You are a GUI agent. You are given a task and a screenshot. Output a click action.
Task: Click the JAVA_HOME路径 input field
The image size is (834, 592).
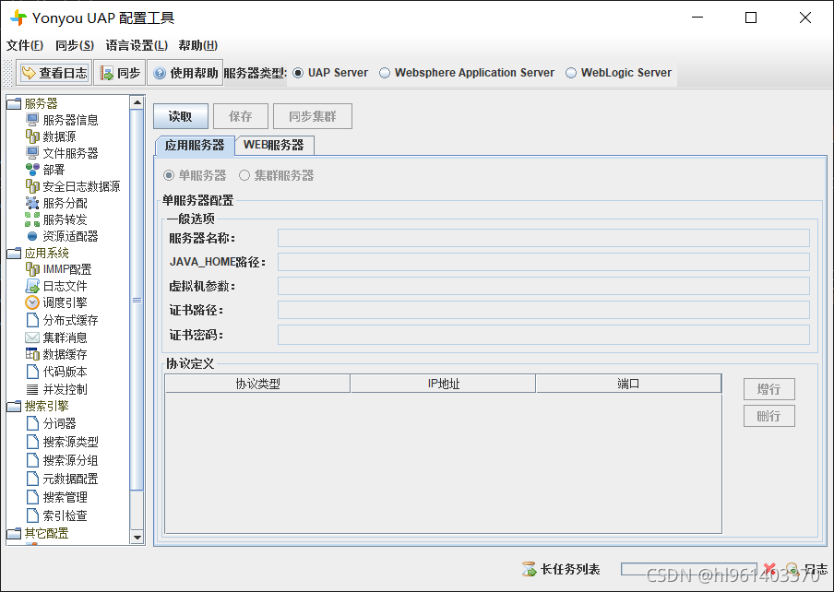pyautogui.click(x=543, y=262)
